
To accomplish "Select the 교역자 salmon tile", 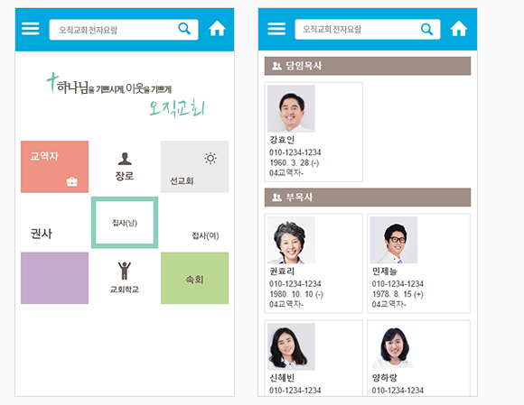I will 54,167.
